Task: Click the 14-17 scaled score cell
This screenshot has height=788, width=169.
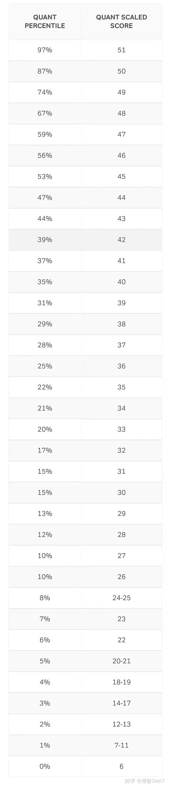Action: [121, 703]
